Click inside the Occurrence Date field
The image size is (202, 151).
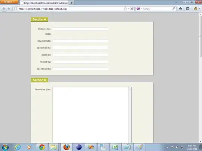coord(80,29)
